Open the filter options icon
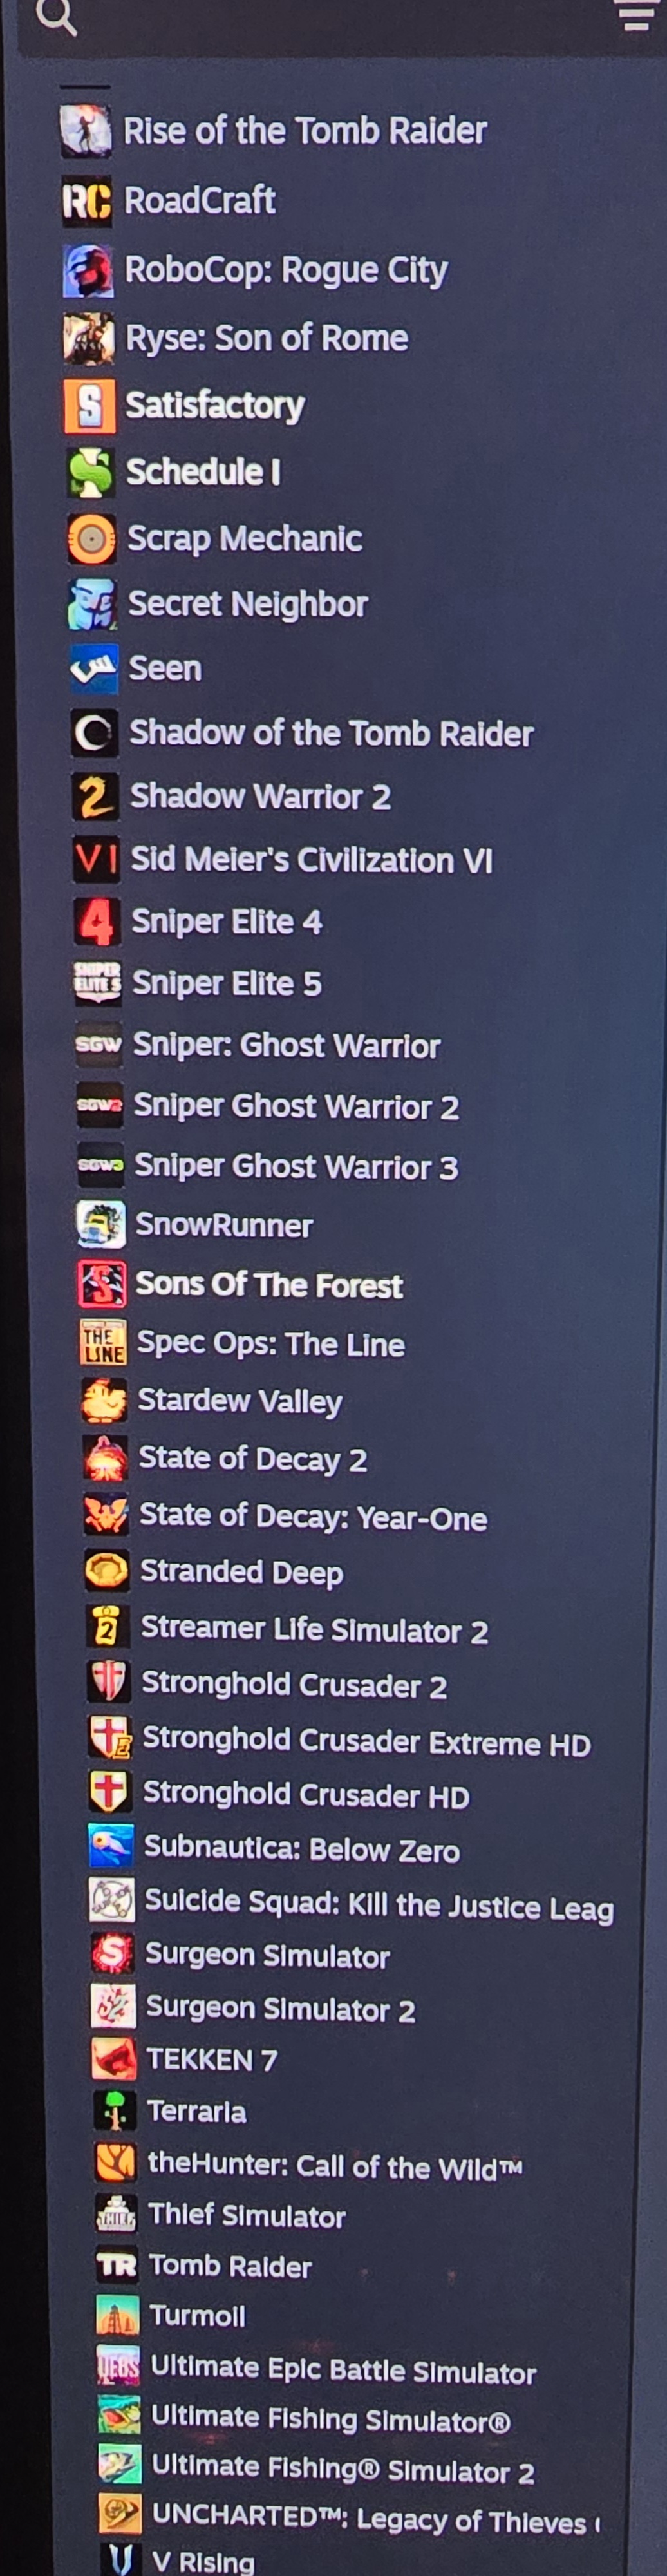Image resolution: width=667 pixels, height=2576 pixels. tap(635, 15)
